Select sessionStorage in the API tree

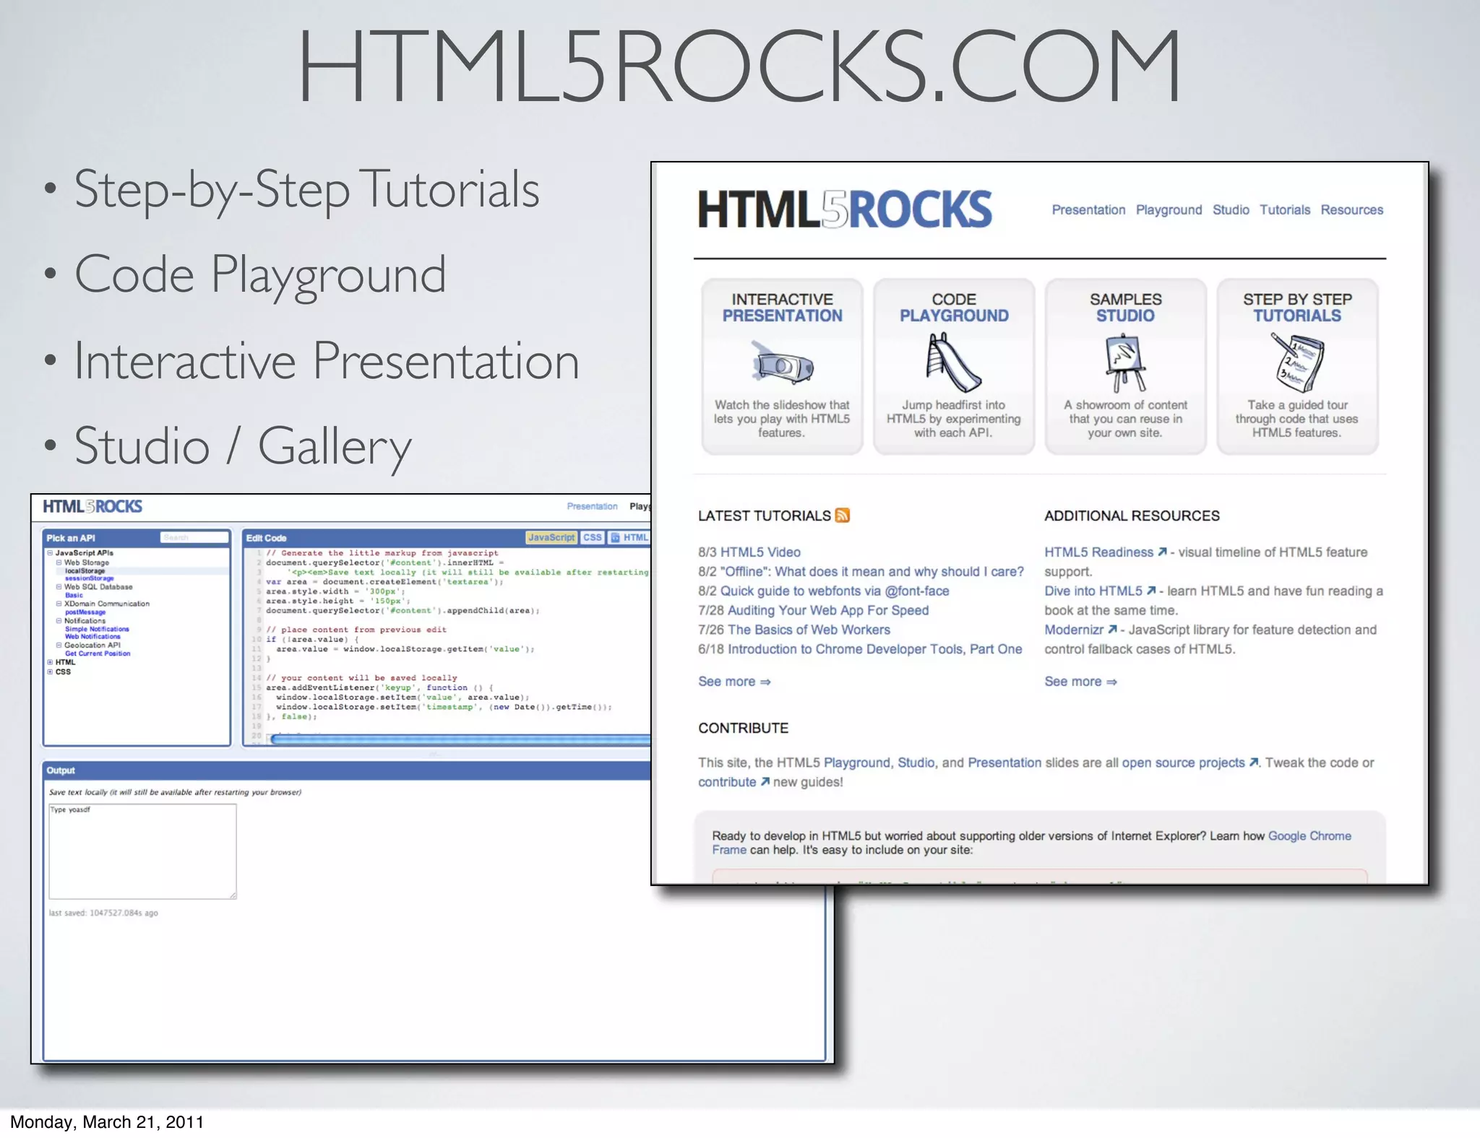click(x=89, y=578)
